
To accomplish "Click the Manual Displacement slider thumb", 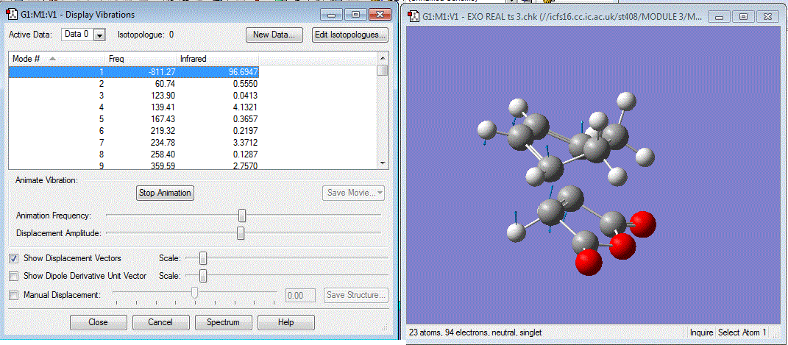I will 195,294.
